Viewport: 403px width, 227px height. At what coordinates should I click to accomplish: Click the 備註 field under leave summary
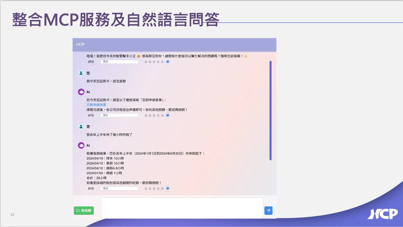(119, 188)
